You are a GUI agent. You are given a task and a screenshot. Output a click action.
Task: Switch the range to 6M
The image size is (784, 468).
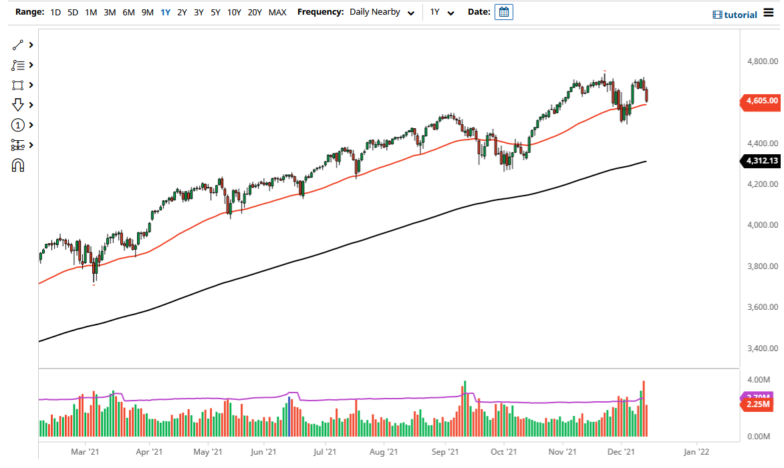pyautogui.click(x=128, y=12)
